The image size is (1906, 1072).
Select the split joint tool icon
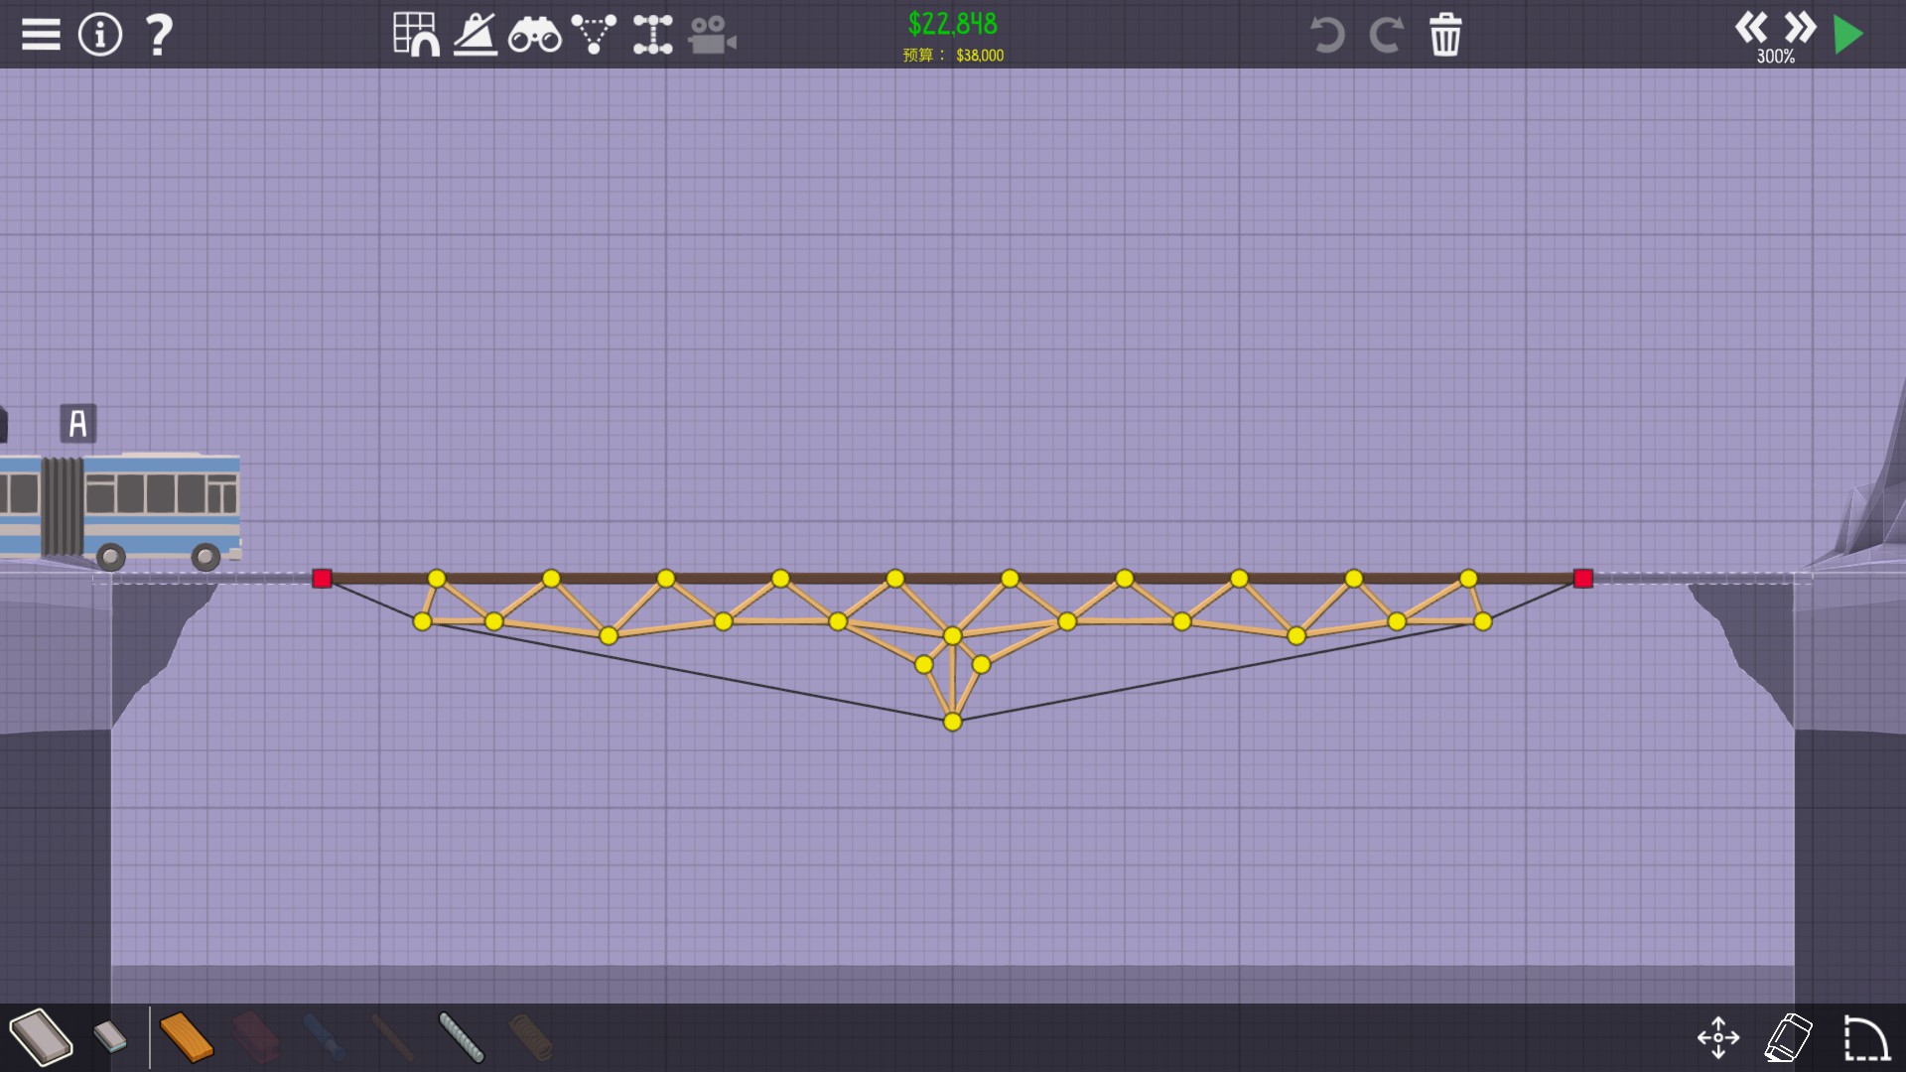tap(652, 35)
